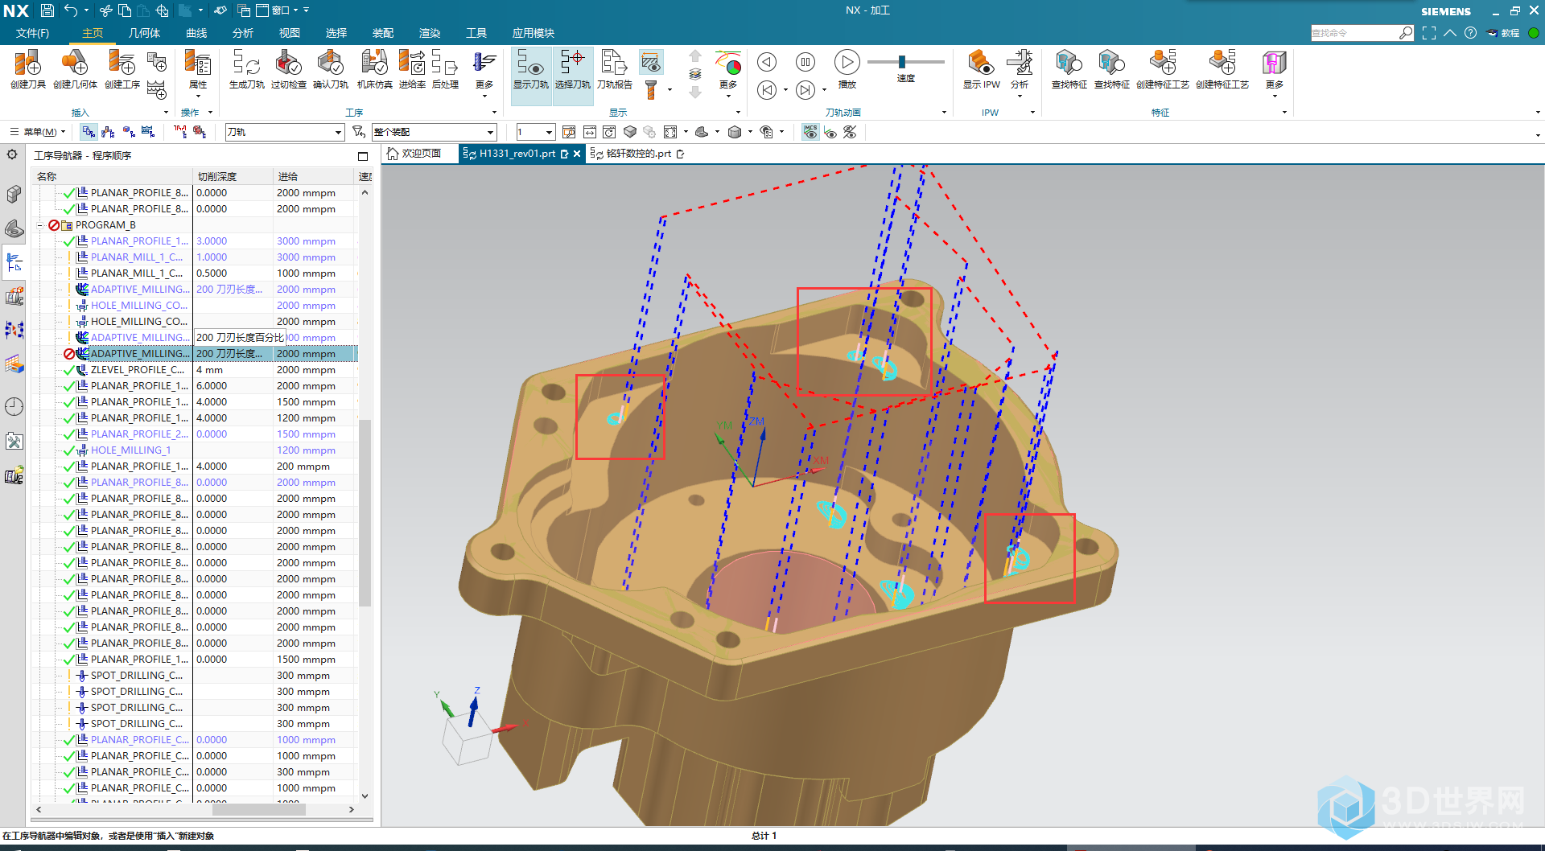Viewport: 1545px width, 851px height.
Task: Switch navigator to Machine Tool view
Action: tap(109, 132)
